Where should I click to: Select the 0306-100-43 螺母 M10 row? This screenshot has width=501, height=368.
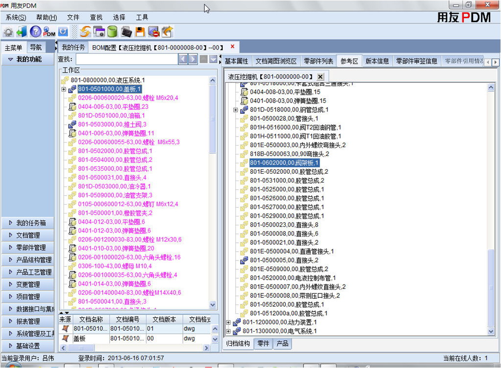tap(115, 266)
